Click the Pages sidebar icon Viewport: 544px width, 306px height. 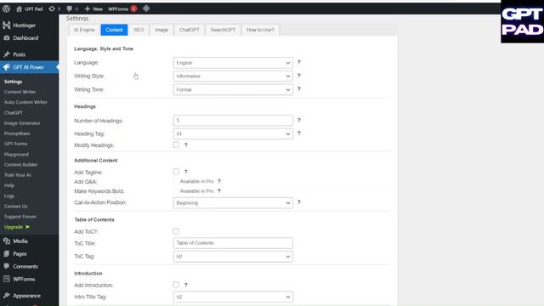tap(6, 253)
